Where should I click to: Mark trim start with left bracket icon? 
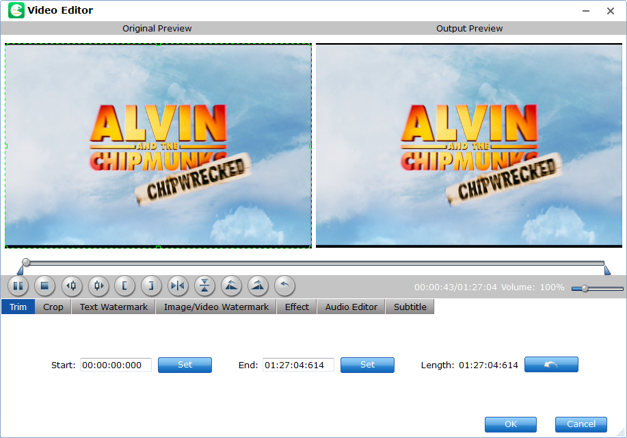coord(124,286)
